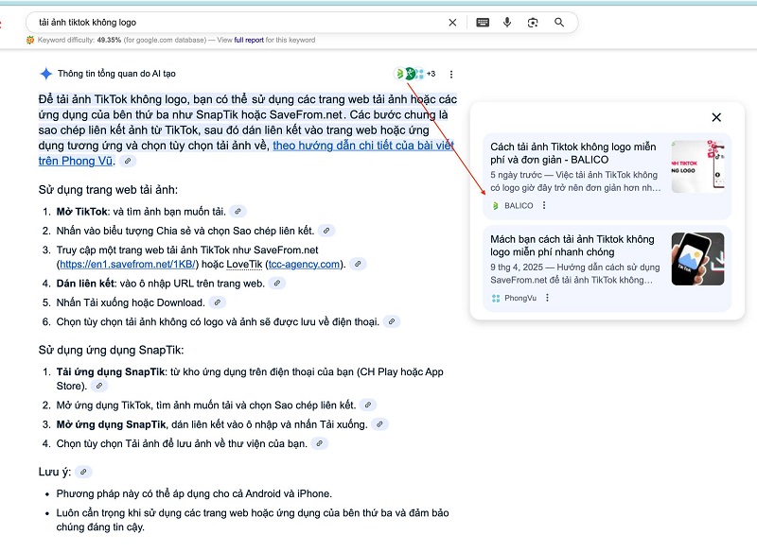Open the tcc-agency.com link
Screen dimensions: 757x552
[304, 265]
